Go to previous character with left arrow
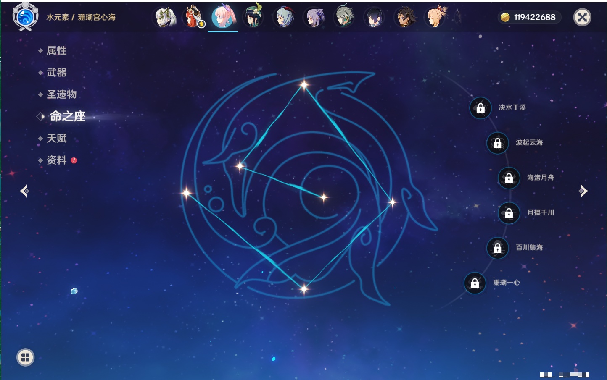This screenshot has width=607, height=380. click(x=24, y=191)
